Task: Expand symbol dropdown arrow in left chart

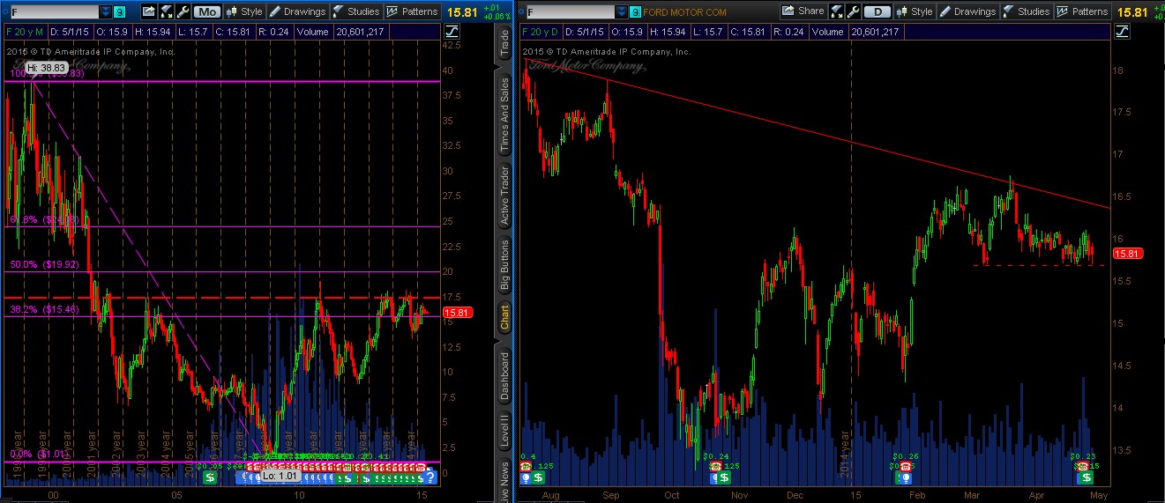Action: point(105,11)
